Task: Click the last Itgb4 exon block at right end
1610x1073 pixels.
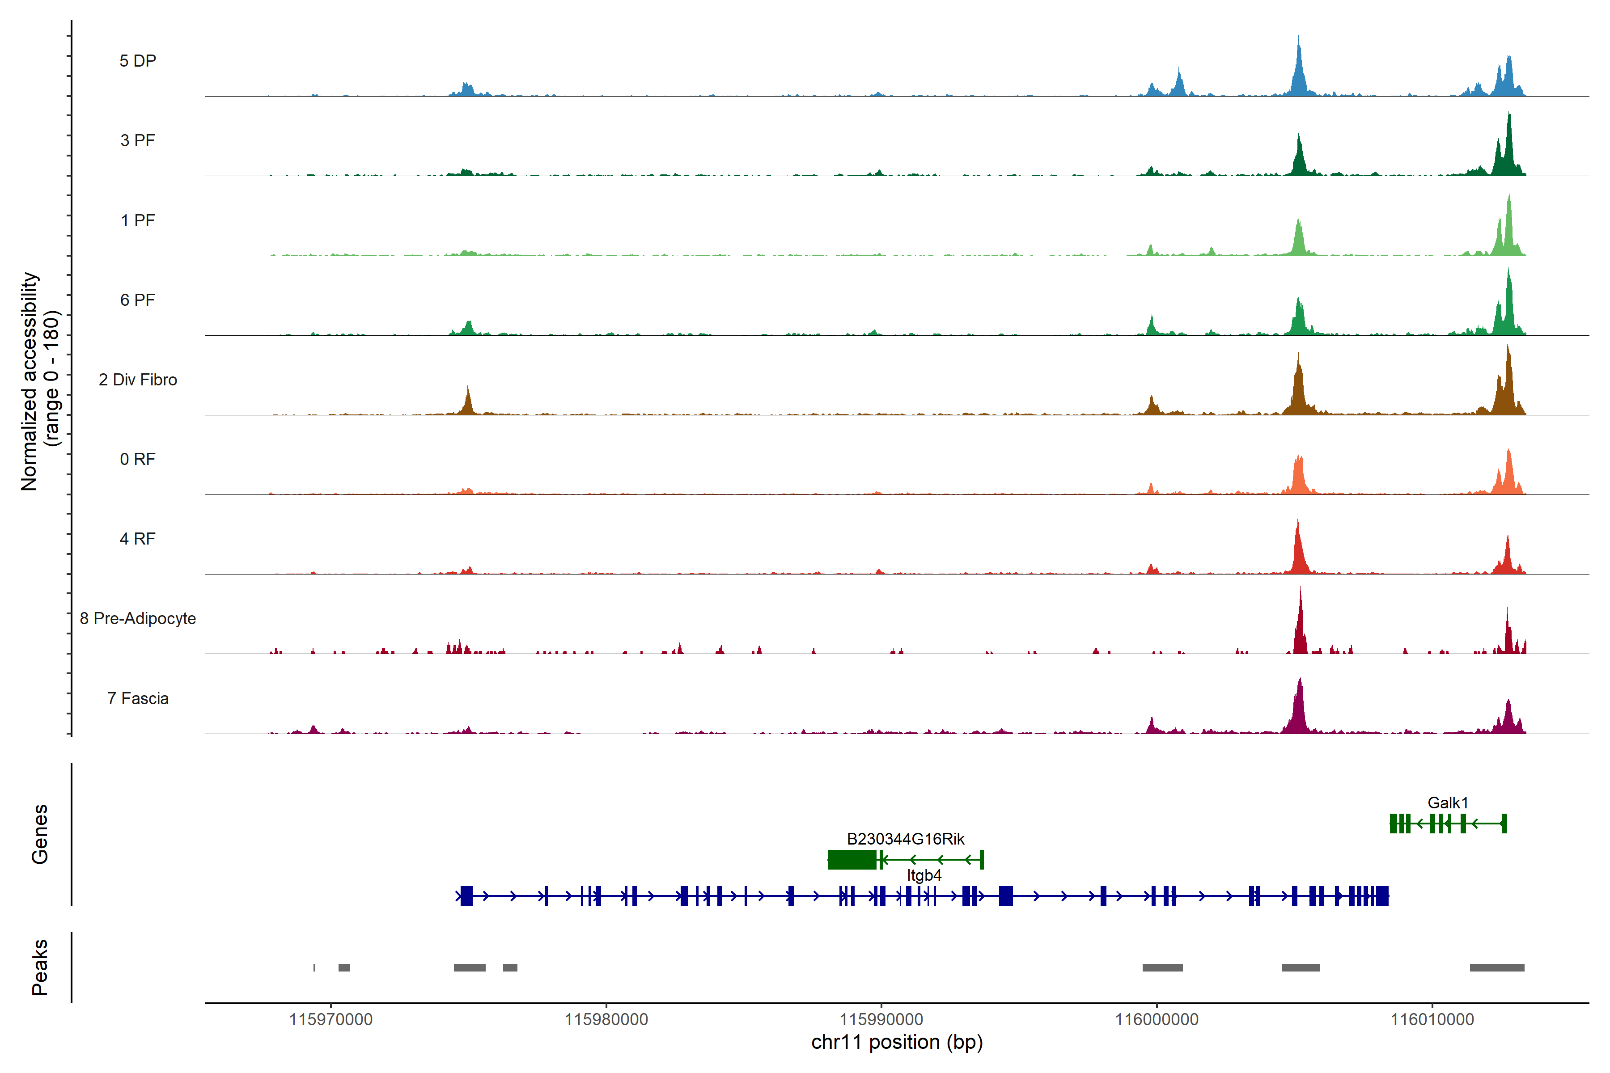Action: tap(1382, 896)
